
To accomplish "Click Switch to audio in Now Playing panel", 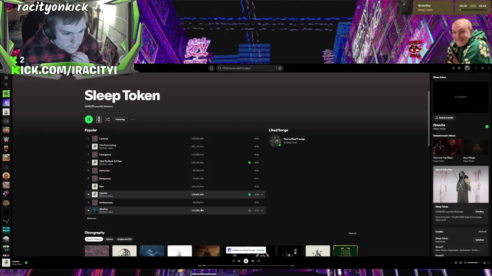I will tap(444, 118).
